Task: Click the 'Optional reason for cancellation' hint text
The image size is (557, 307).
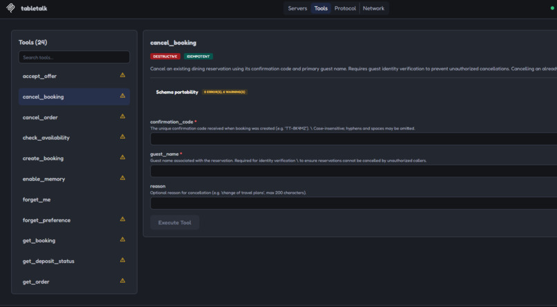Action: [228, 193]
